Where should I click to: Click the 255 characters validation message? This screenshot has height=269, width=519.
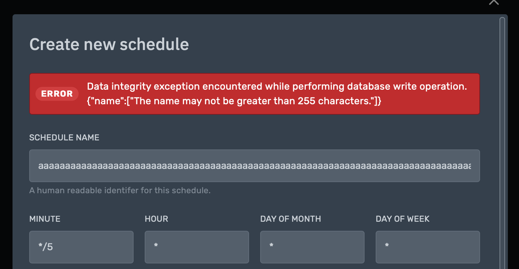pyautogui.click(x=234, y=101)
